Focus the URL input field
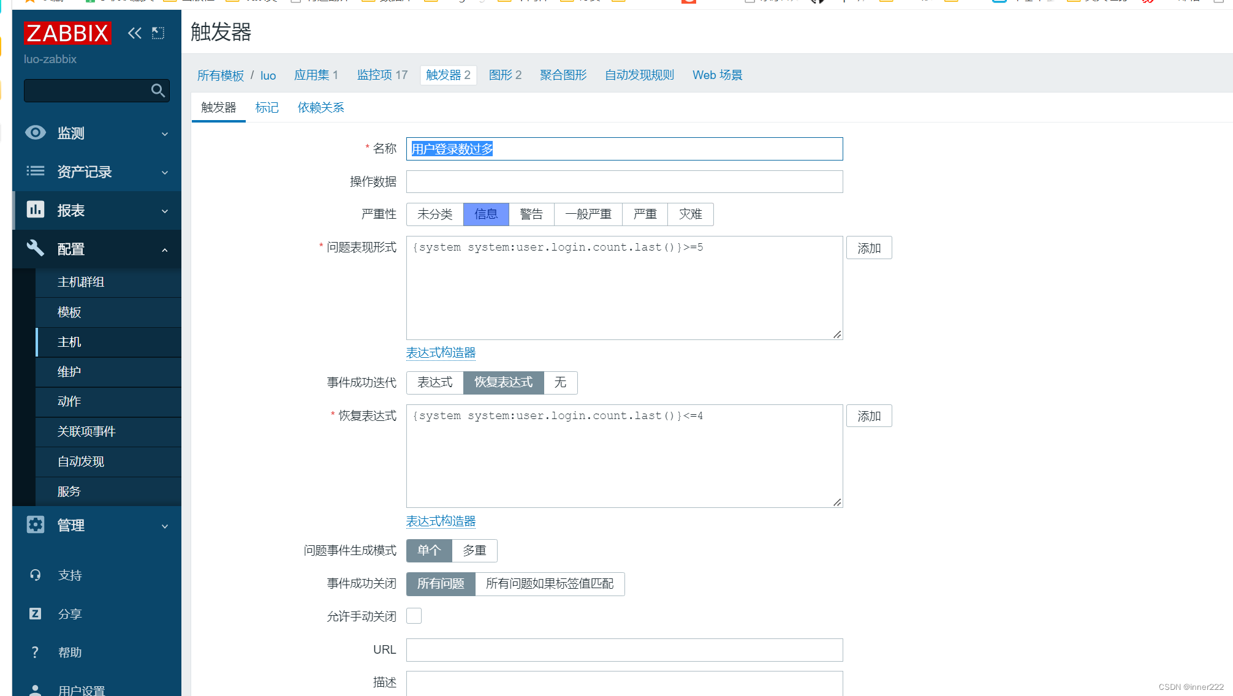The height and width of the screenshot is (696, 1233). click(624, 649)
